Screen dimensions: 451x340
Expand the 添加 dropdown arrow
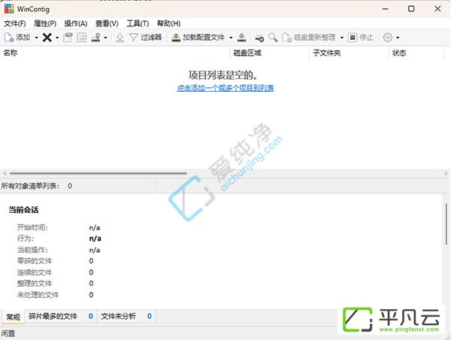(x=36, y=38)
